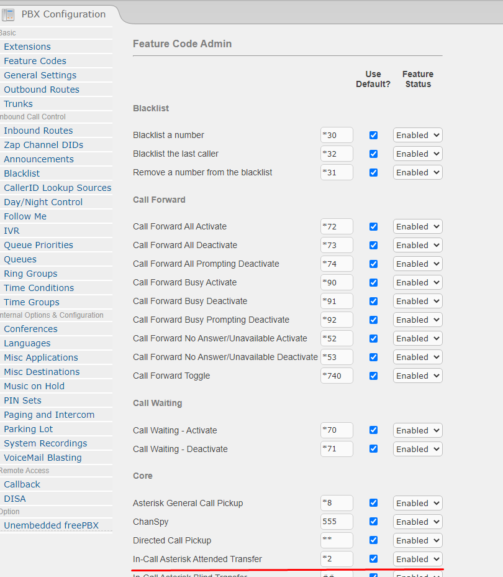
Task: Go to Feature Codes page
Action: click(x=35, y=61)
